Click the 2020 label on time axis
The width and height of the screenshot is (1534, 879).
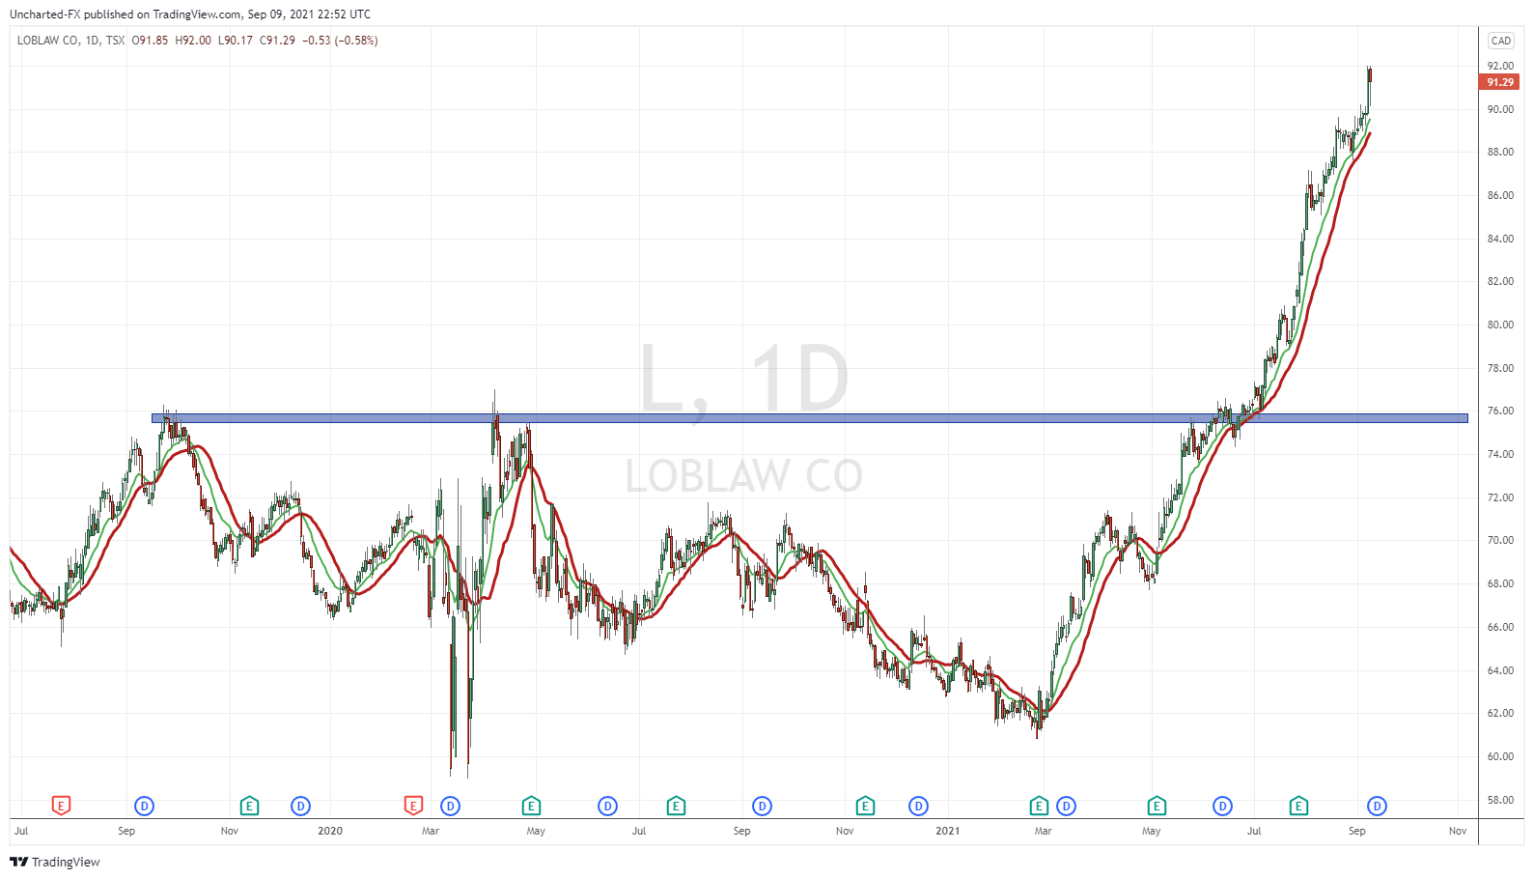[x=330, y=831]
